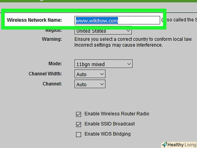Click the Enable Wireless Router Radio label
The width and height of the screenshot is (197, 148).
tap(117, 114)
